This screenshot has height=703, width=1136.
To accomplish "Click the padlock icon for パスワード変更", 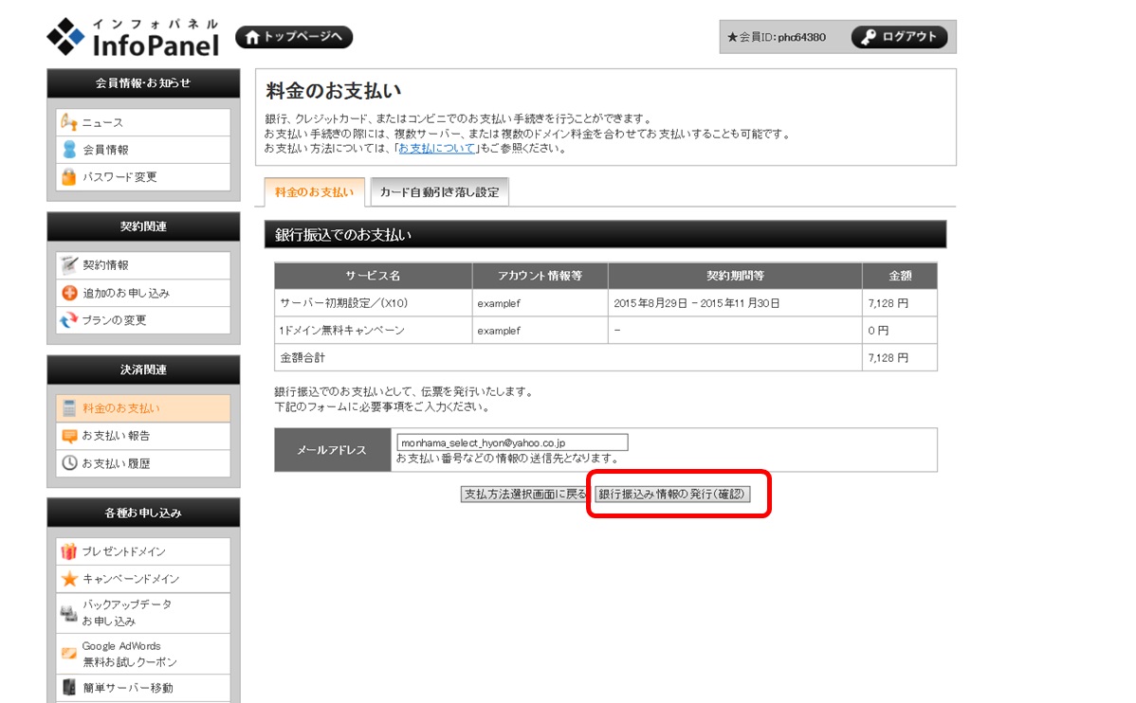I will (69, 177).
